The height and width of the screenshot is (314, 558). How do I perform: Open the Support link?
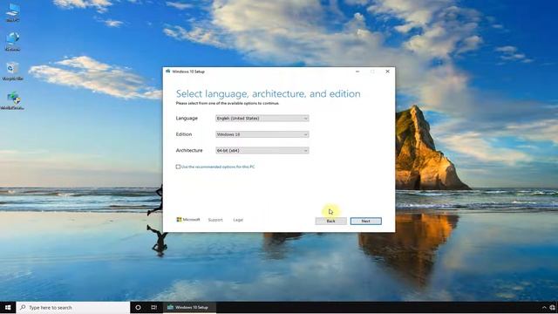coord(215,220)
